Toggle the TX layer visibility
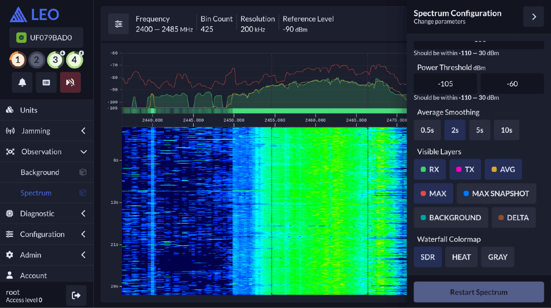The height and width of the screenshot is (308, 551). click(x=465, y=169)
